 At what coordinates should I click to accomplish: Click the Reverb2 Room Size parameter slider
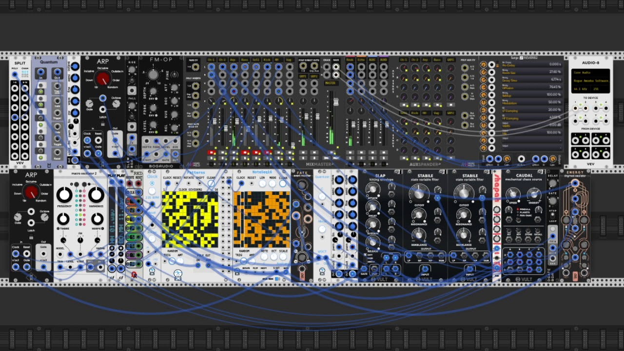click(x=532, y=72)
